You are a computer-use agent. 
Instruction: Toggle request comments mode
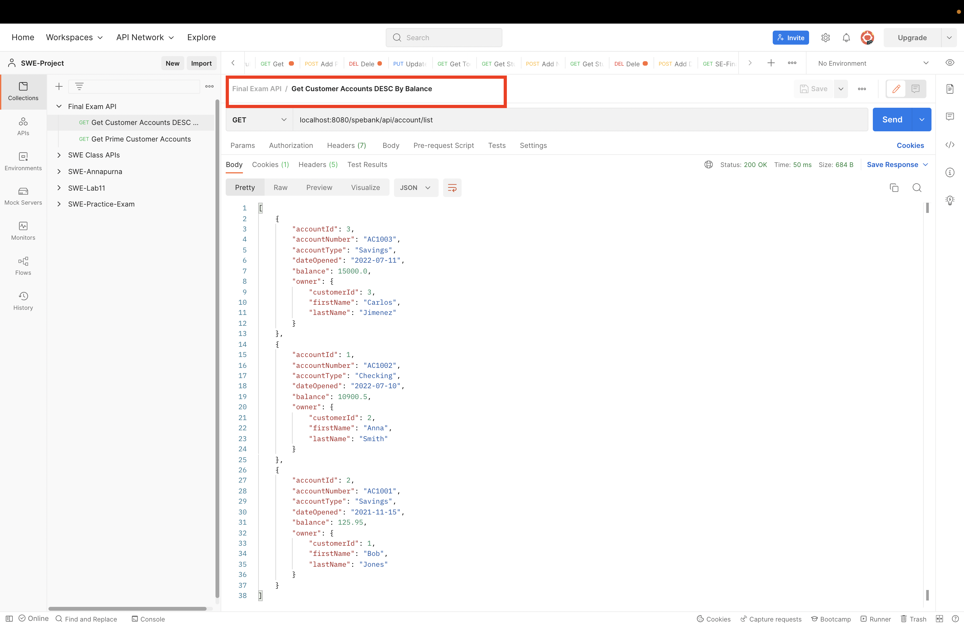(915, 89)
